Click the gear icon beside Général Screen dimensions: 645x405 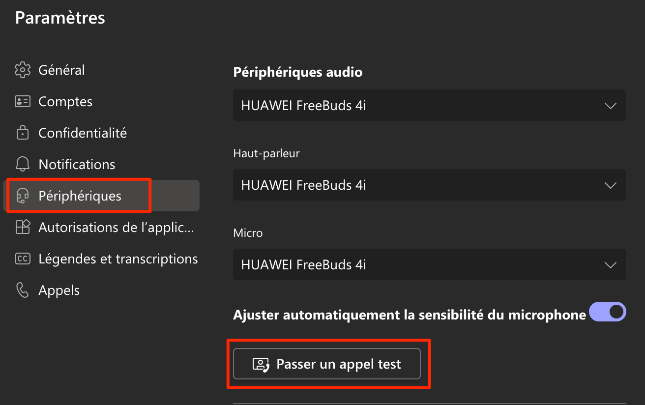23,70
